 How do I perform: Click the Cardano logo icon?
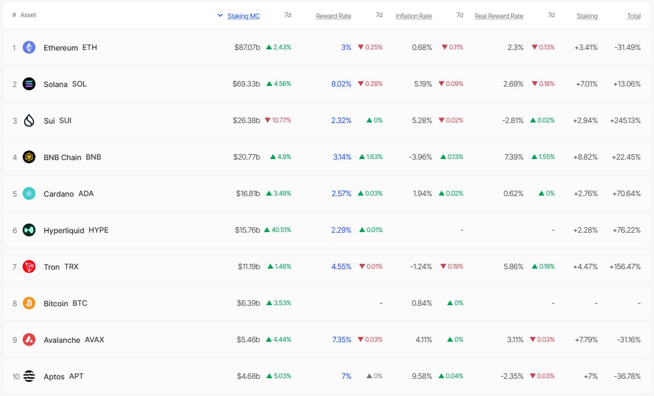tap(29, 193)
